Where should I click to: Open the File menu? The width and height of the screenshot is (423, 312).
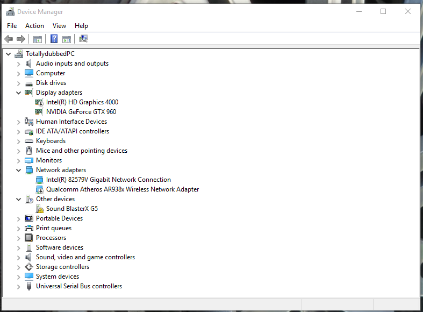[x=12, y=26]
